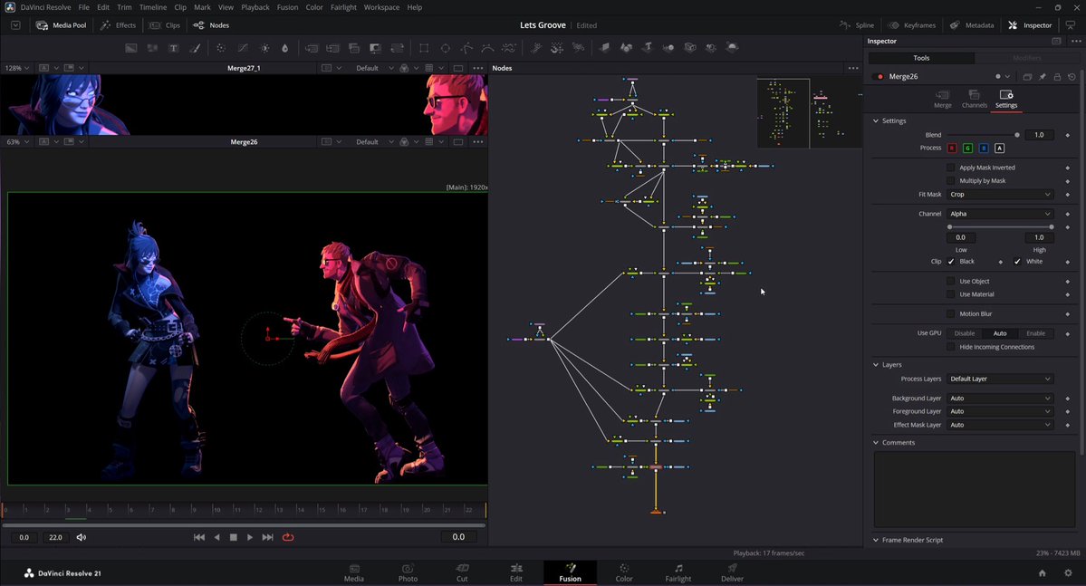Enable Multiply by Mask checkbox

point(950,181)
